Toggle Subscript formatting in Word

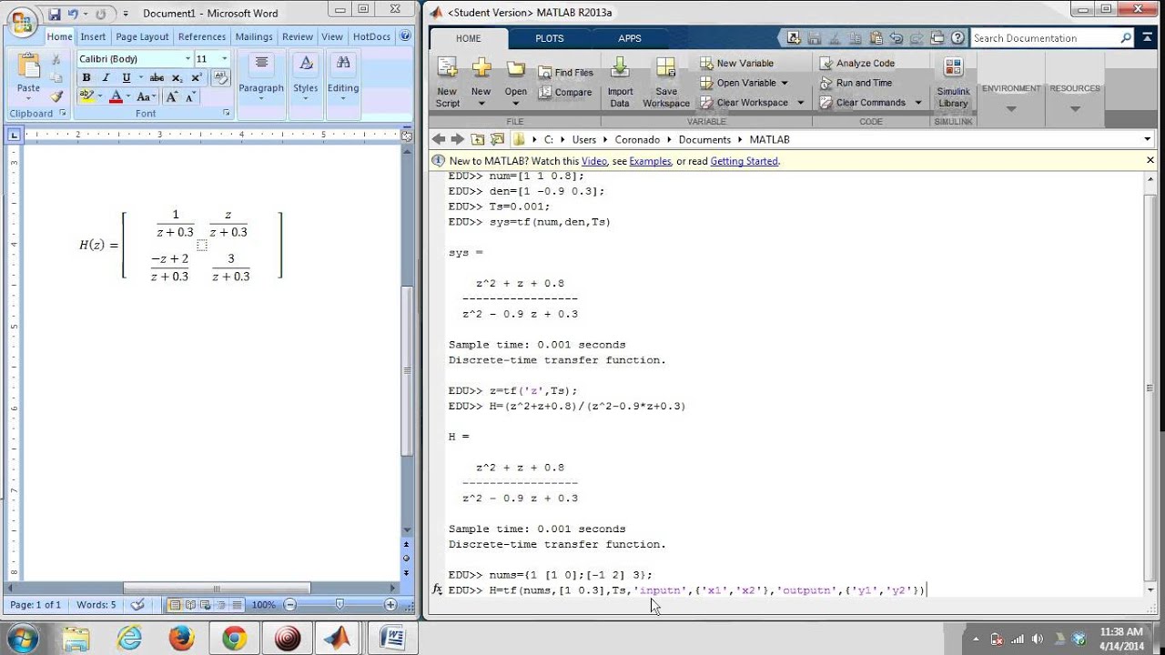click(178, 78)
